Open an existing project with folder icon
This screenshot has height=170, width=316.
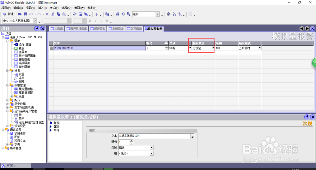20,14
